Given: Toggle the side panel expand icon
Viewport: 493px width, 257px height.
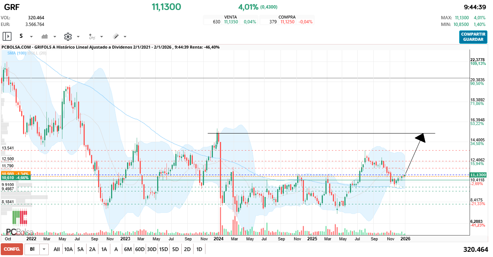Looking at the screenshot, I should (7, 36).
